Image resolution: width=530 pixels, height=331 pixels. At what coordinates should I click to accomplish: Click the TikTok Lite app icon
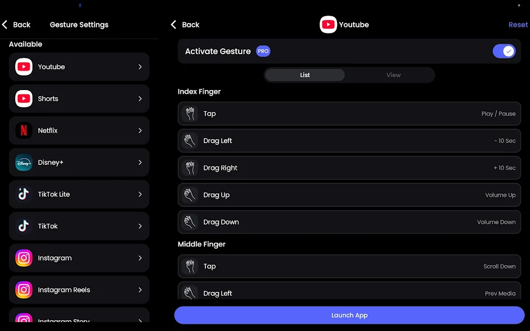click(x=24, y=195)
